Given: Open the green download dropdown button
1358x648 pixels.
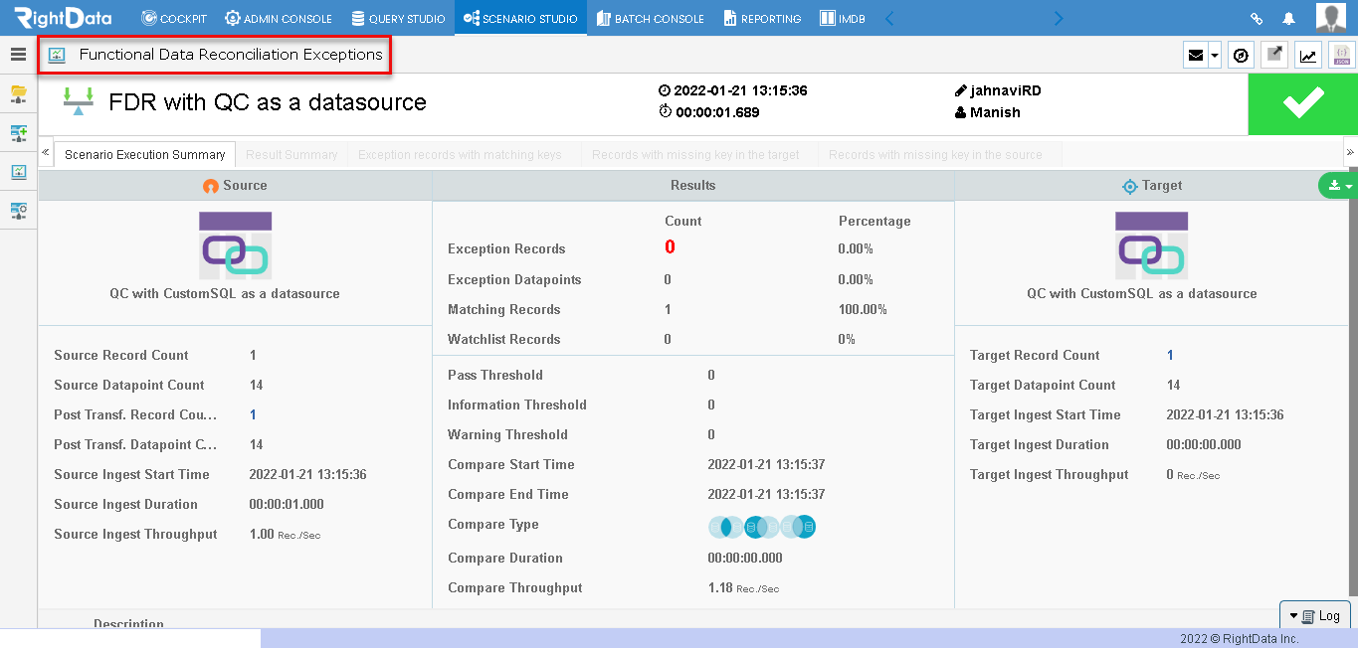Looking at the screenshot, I should (x=1338, y=186).
